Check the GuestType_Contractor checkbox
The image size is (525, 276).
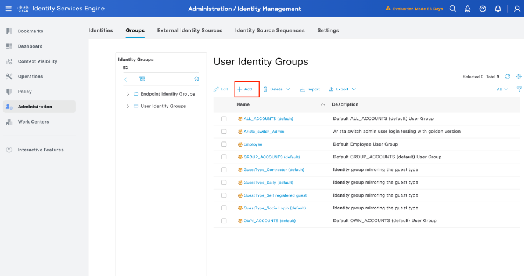point(224,170)
